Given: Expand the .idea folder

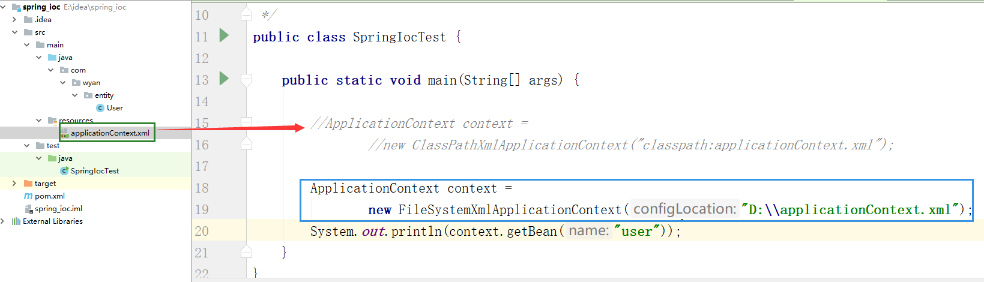Looking at the screenshot, I should point(15,20).
